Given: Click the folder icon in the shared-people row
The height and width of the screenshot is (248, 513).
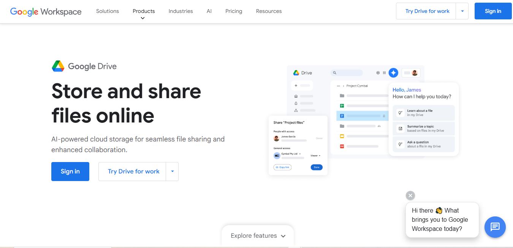Looking at the screenshot, I should click(x=342, y=126).
